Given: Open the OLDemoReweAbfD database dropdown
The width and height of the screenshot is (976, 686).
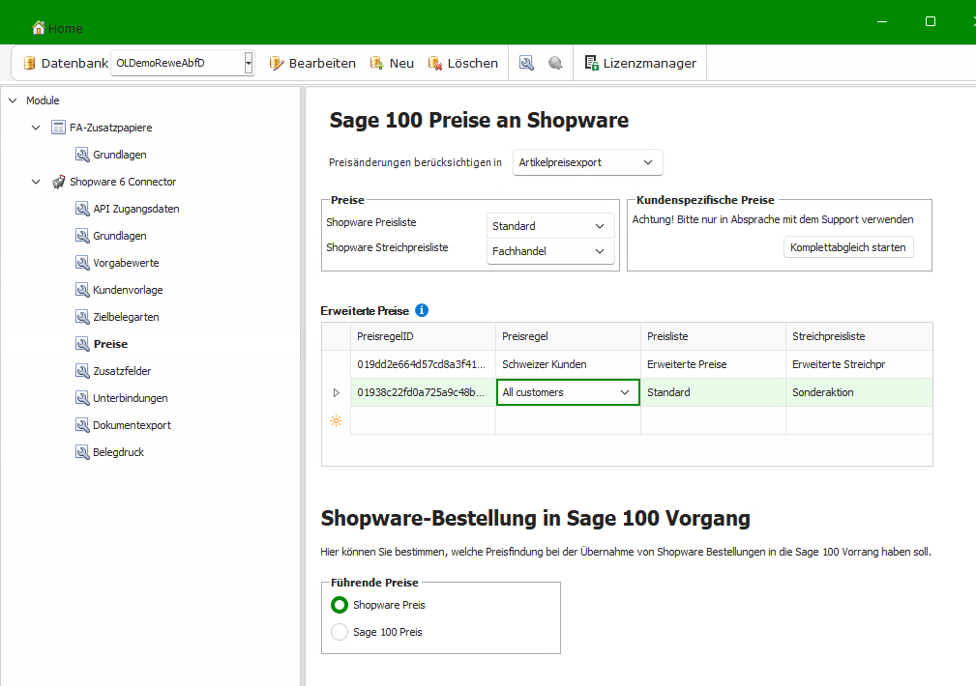Looking at the screenshot, I should (x=249, y=63).
